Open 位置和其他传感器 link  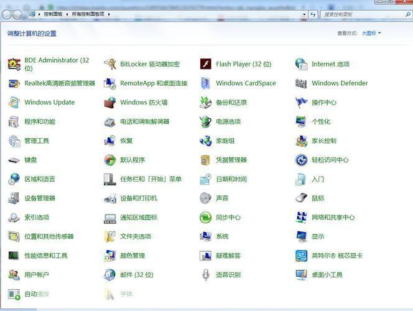coord(49,236)
